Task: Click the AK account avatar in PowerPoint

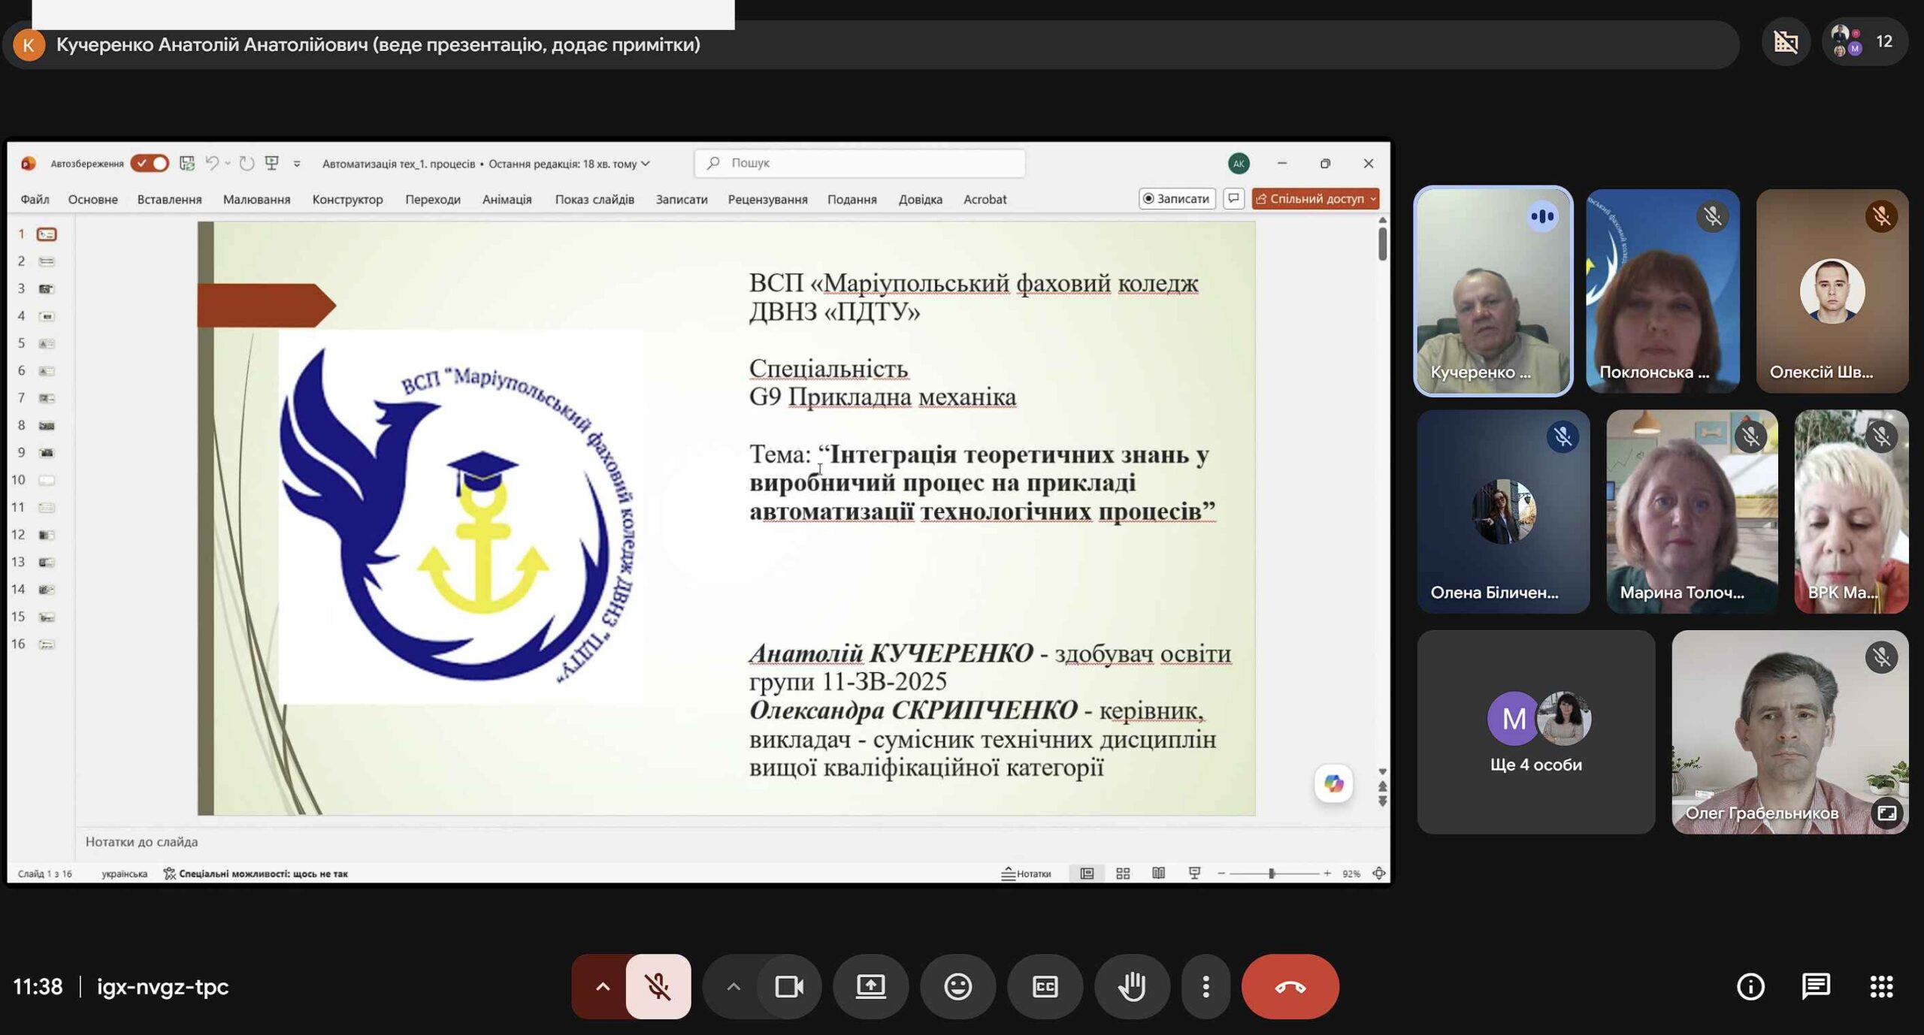Action: point(1239,163)
